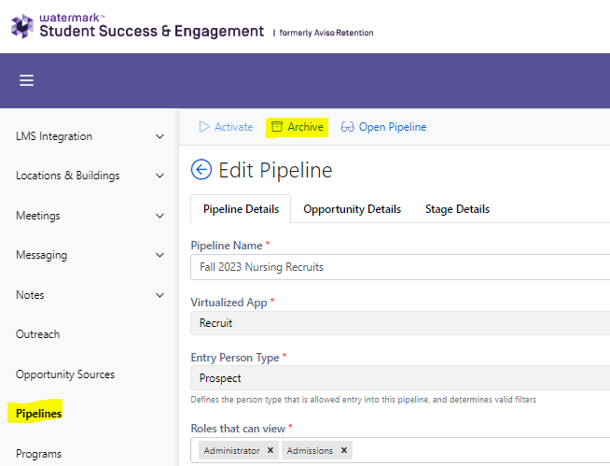Open the hamburger navigation menu
610x466 pixels.
(26, 80)
